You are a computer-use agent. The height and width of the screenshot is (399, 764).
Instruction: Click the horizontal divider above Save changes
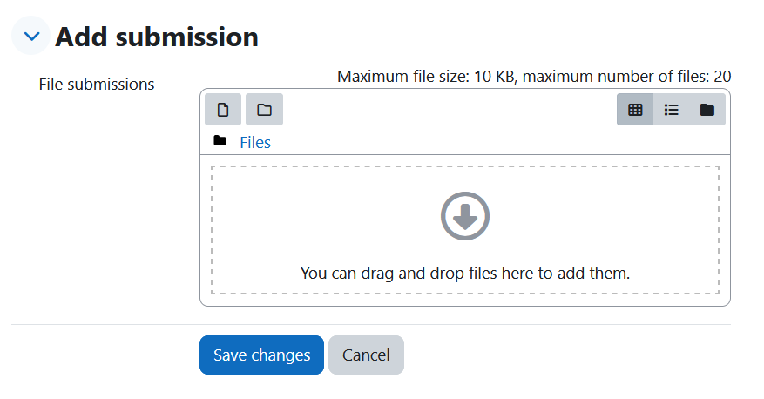coord(371,324)
